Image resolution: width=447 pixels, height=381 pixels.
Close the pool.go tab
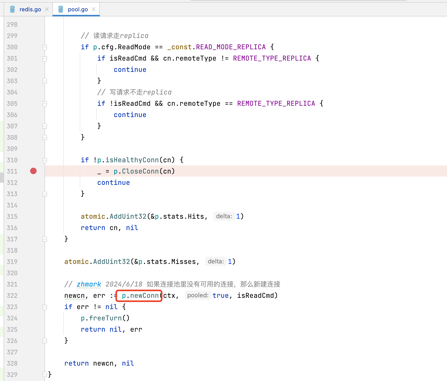pyautogui.click(x=94, y=9)
